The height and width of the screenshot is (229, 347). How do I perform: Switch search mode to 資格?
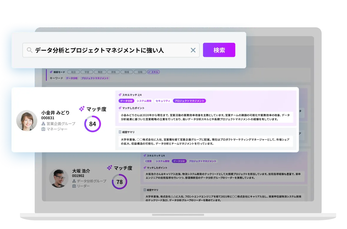[113, 72]
